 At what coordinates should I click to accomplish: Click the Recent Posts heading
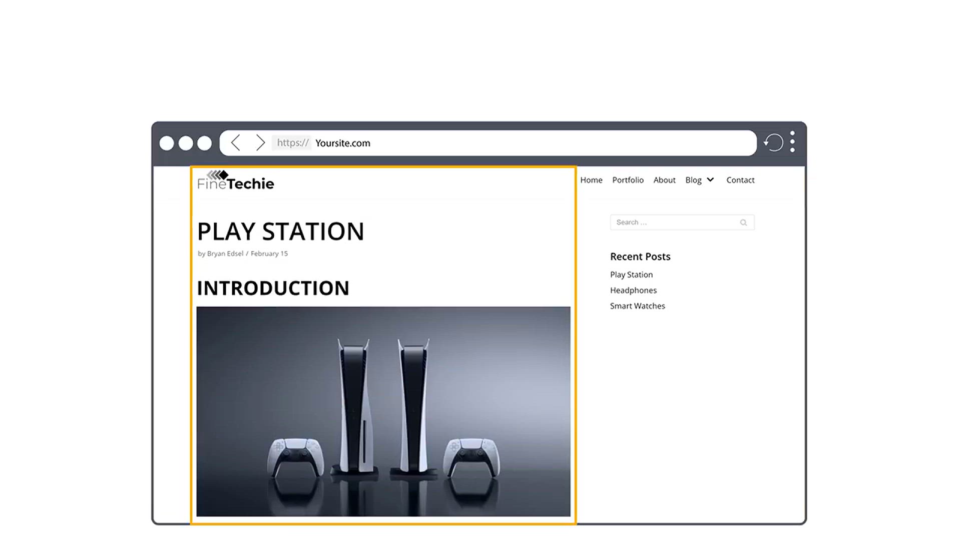click(x=640, y=256)
